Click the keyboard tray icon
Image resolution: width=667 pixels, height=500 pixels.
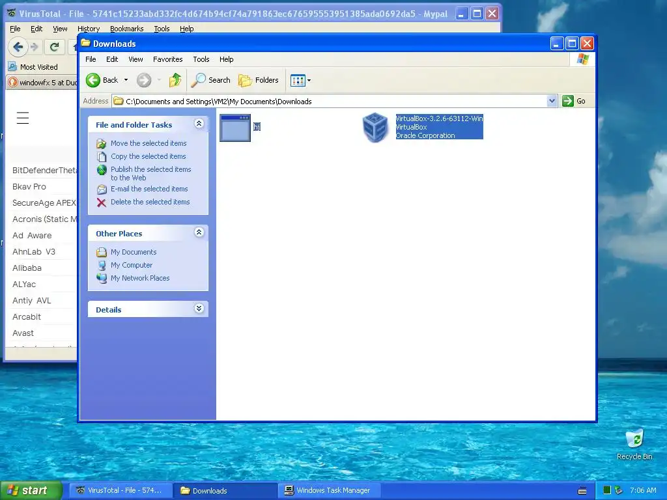[582, 491]
